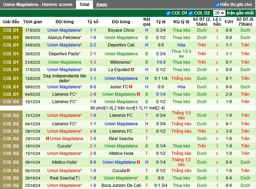Uncheck the COL D1 league filter

click(168, 13)
